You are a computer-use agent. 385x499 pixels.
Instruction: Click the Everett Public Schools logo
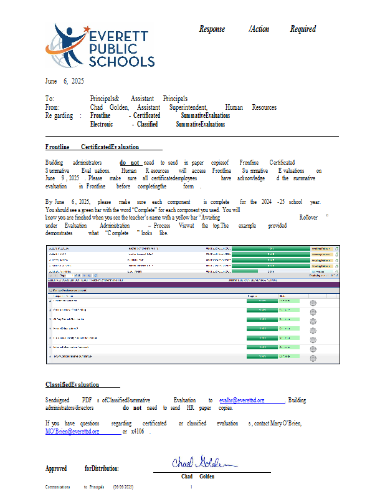click(100, 46)
